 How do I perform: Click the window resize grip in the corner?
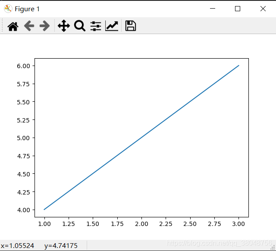(273, 248)
